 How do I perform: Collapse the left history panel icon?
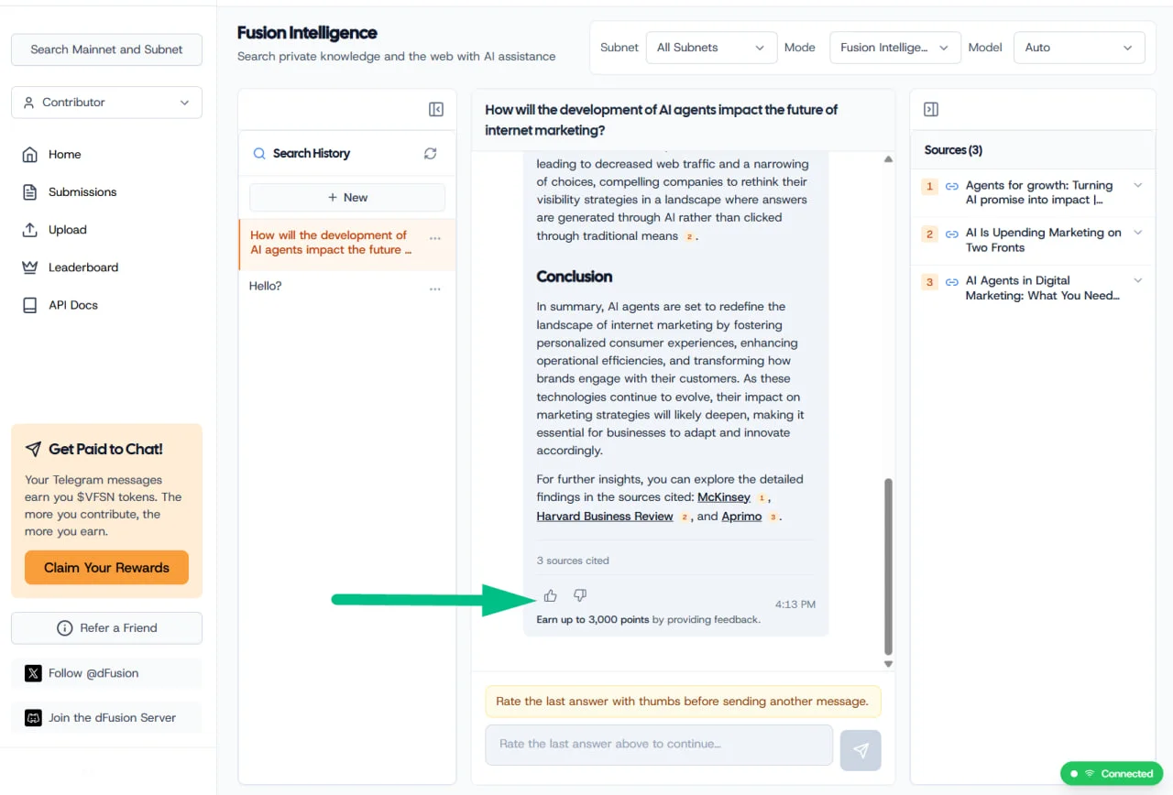436,110
